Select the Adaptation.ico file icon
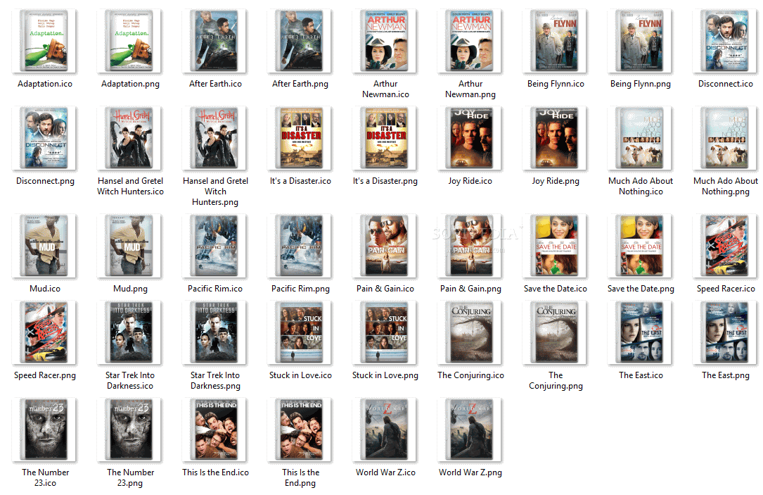 point(45,41)
